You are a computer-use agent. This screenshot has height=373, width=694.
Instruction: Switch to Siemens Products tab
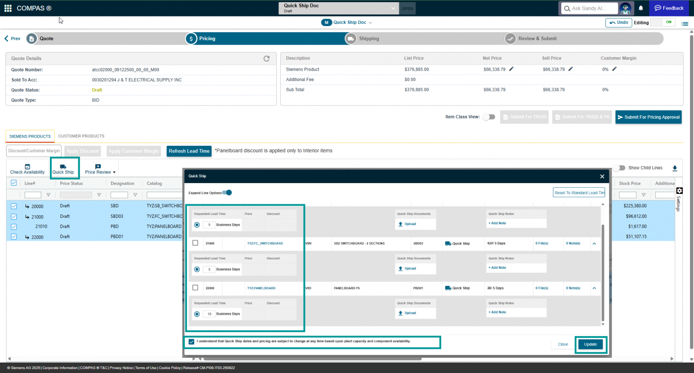pyautogui.click(x=30, y=136)
